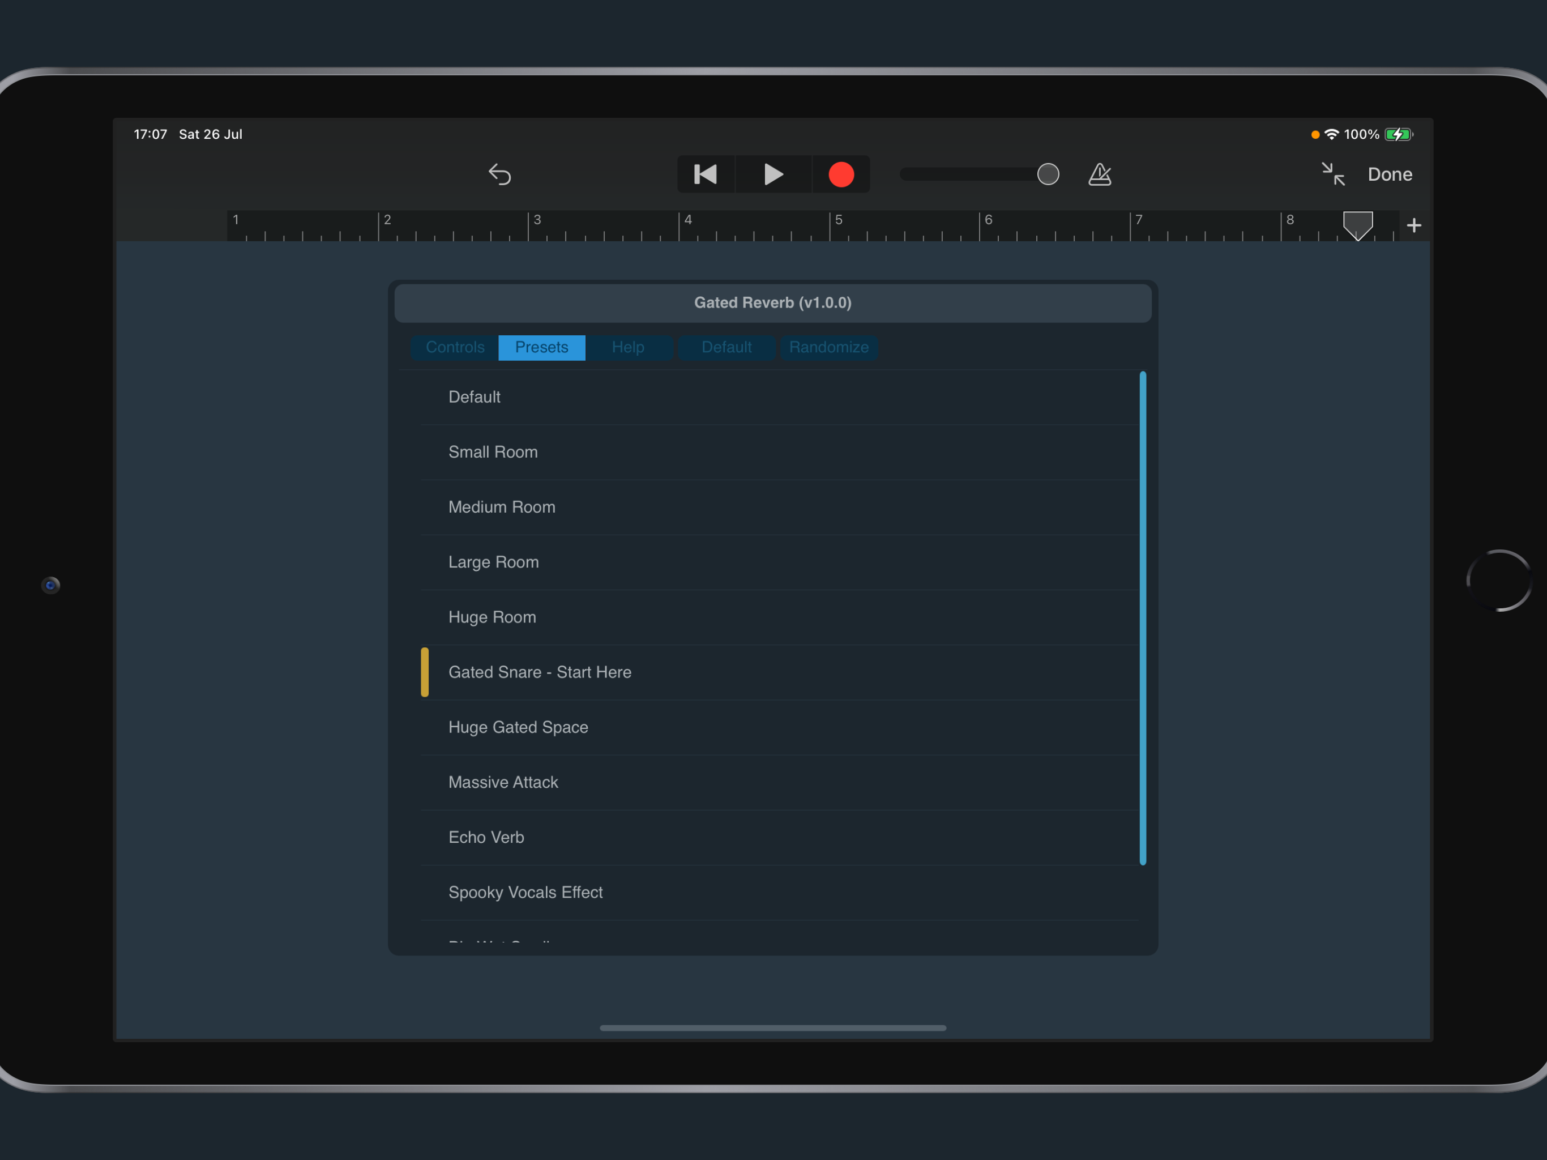
Task: Tap the Done button
Action: coord(1390,174)
